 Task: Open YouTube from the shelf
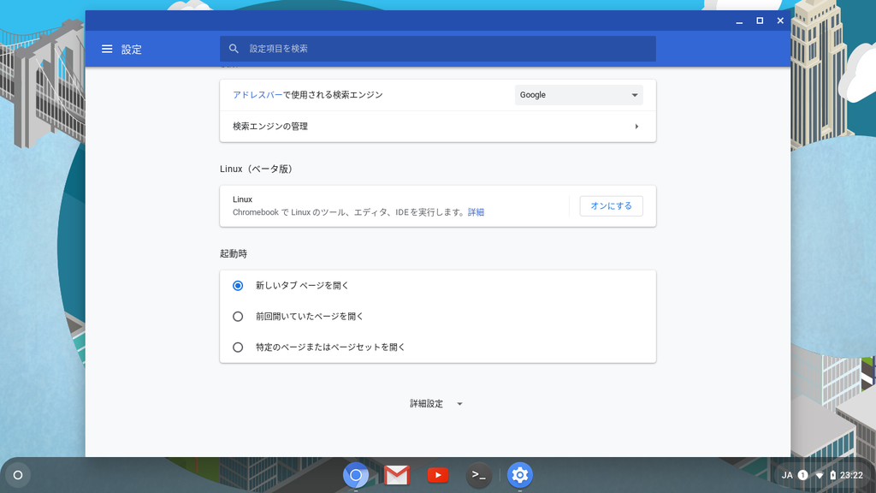[x=438, y=475]
